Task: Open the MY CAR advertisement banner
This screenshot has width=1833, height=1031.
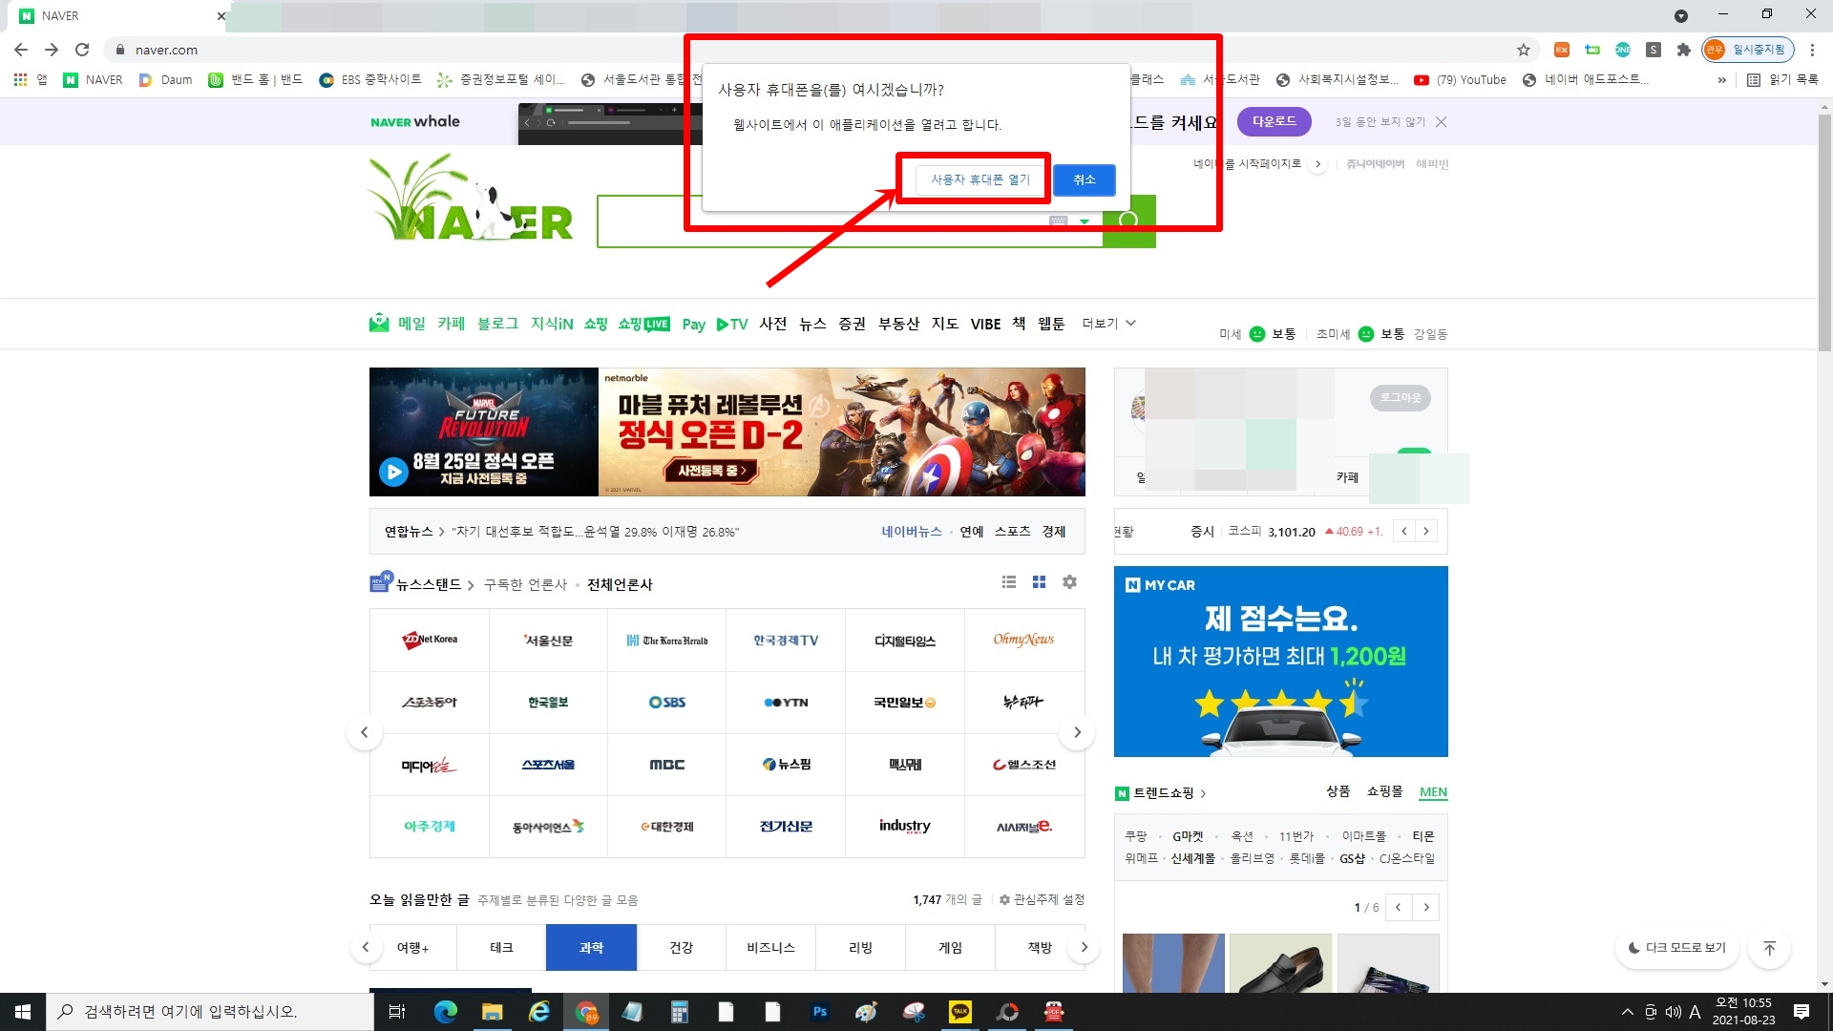Action: [1281, 662]
